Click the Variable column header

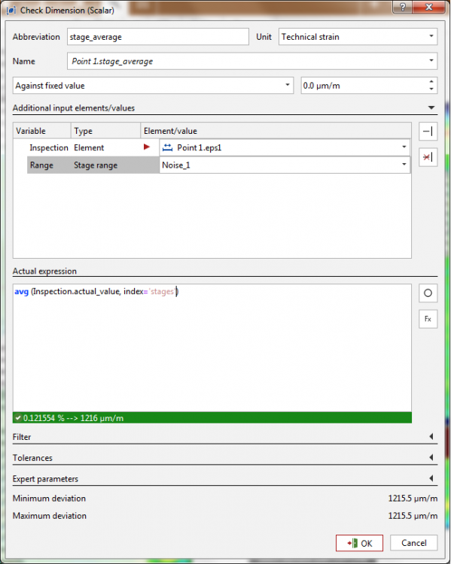click(41, 131)
